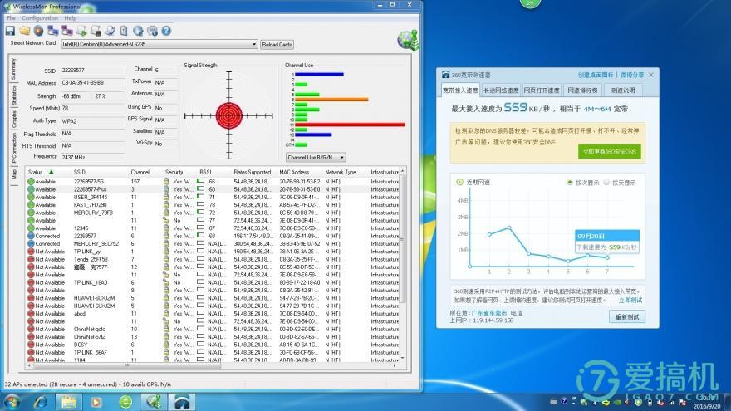The height and width of the screenshot is (411, 731).
Task: Click the RSSI column header
Action: tap(206, 172)
